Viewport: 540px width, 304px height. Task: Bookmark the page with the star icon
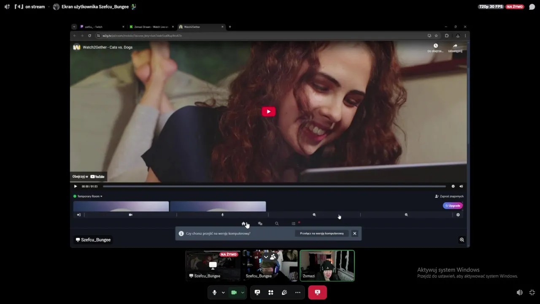(436, 36)
